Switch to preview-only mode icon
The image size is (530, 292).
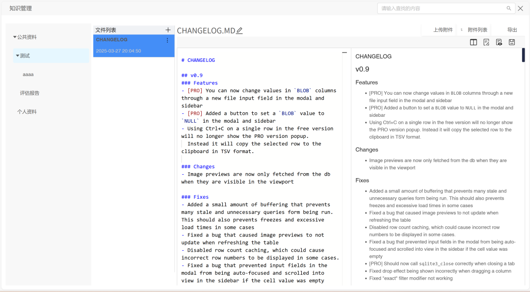(499, 42)
